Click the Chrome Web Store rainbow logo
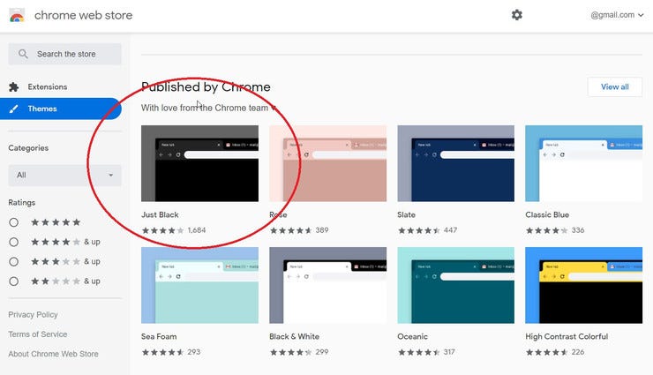 17,15
